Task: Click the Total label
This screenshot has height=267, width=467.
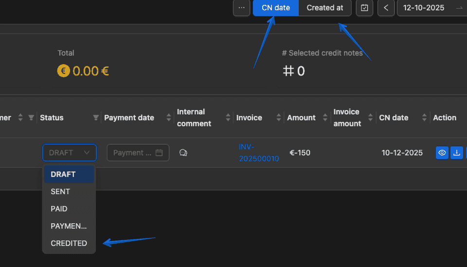Action: (x=66, y=53)
